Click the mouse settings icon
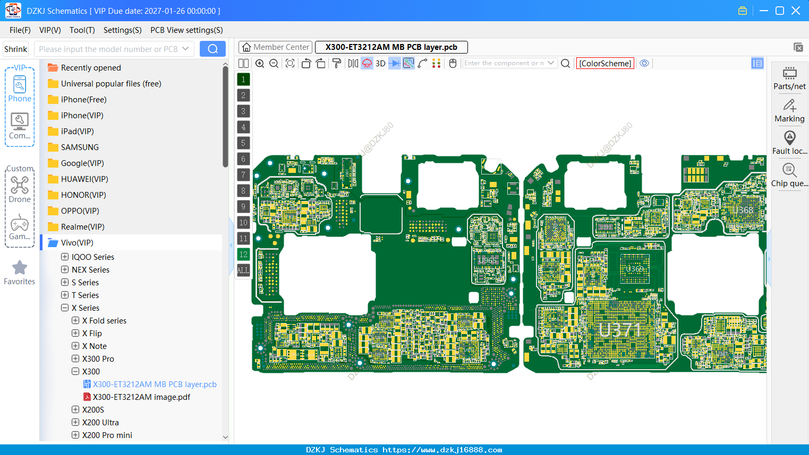809x455 pixels. pyautogui.click(x=453, y=63)
